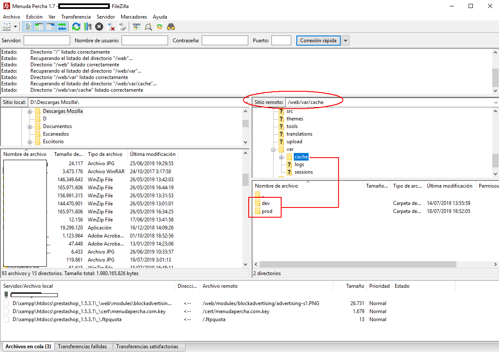This screenshot has width=499, height=352.
Task: Click the message log vertical scrollbar
Action: (496, 77)
